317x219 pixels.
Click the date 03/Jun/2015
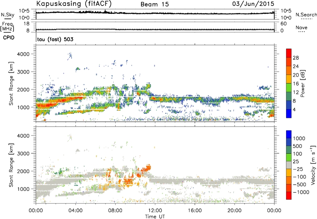click(253, 4)
